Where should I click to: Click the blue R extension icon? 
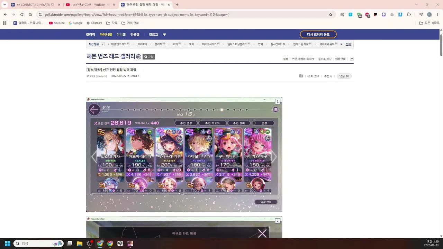click(x=351, y=15)
